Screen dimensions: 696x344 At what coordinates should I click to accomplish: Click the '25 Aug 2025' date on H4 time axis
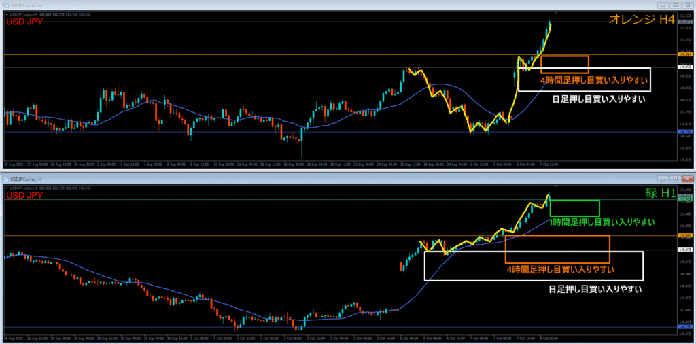point(12,165)
